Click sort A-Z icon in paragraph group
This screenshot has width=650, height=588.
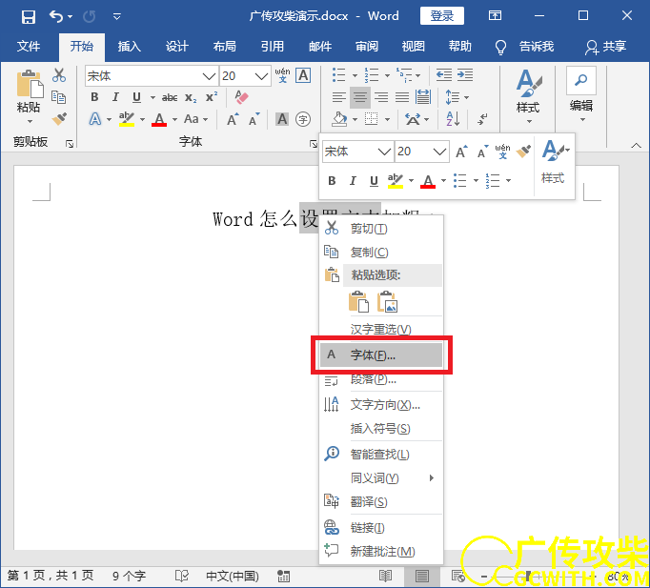(453, 119)
